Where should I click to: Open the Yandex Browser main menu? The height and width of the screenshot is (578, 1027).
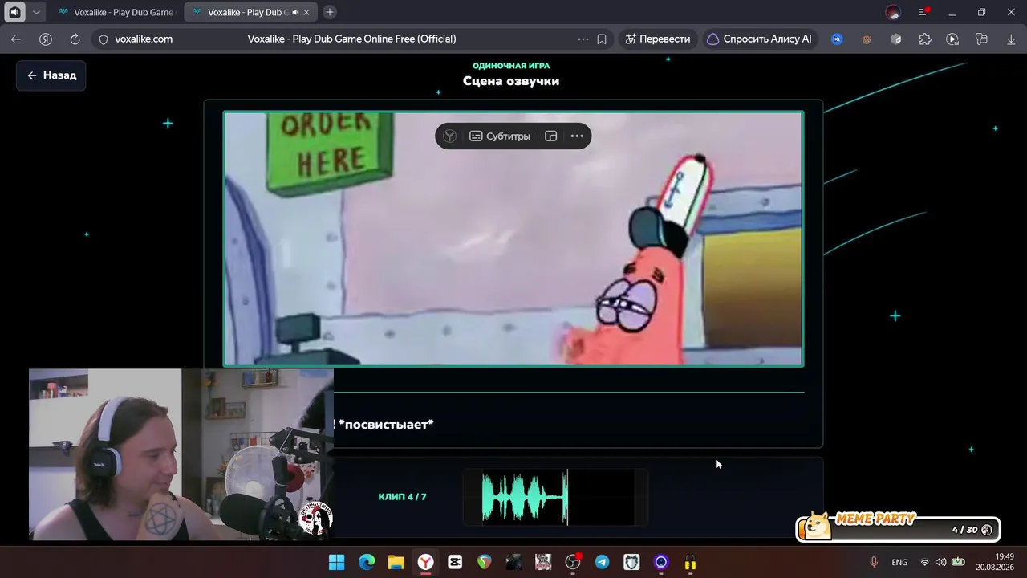[x=923, y=13]
